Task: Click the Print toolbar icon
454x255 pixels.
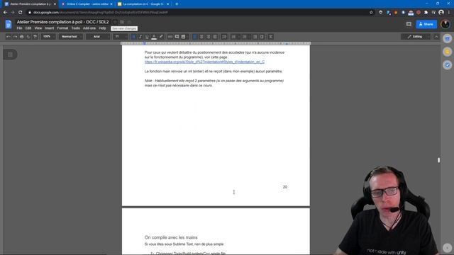Action: pos(22,37)
